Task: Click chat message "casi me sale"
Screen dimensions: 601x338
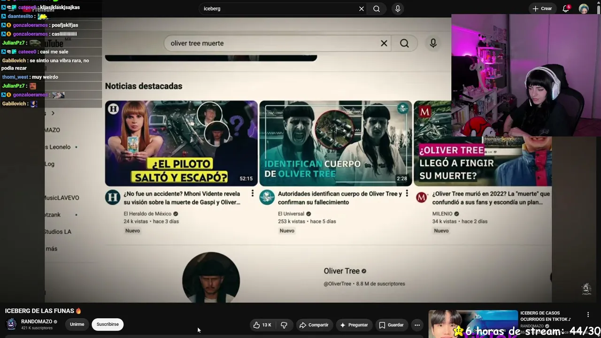Action: click(x=54, y=52)
